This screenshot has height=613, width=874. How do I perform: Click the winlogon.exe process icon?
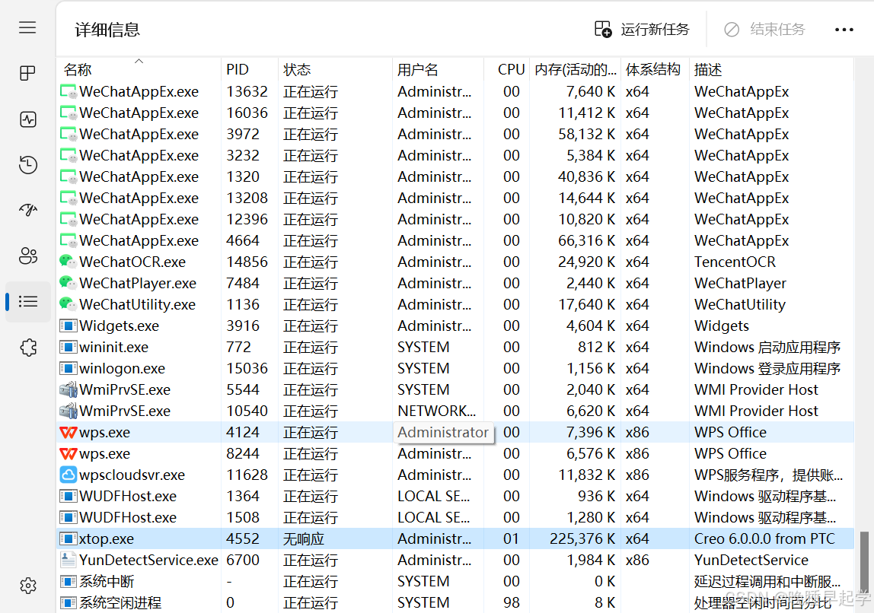[x=68, y=368]
